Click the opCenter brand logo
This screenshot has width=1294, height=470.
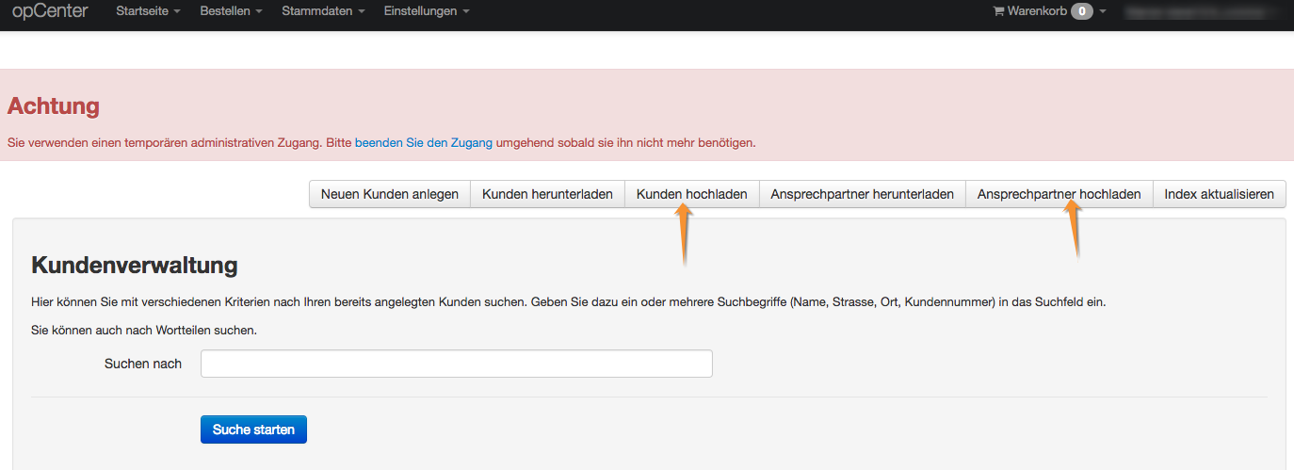click(x=50, y=11)
